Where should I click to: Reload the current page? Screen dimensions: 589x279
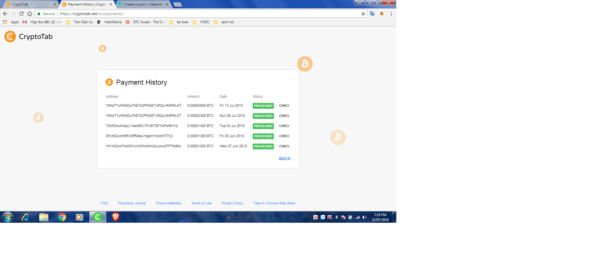coord(21,14)
